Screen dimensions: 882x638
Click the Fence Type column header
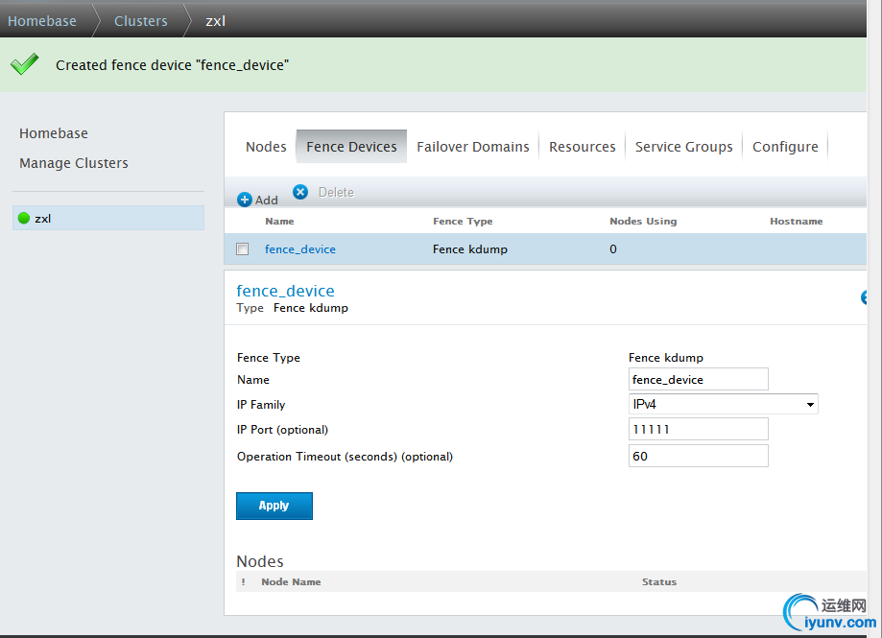point(463,222)
